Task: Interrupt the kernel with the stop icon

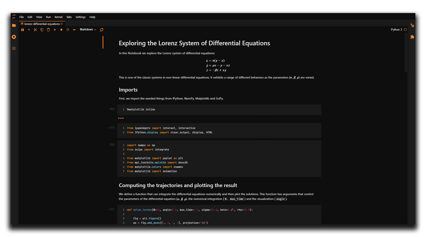Action: pos(61,30)
